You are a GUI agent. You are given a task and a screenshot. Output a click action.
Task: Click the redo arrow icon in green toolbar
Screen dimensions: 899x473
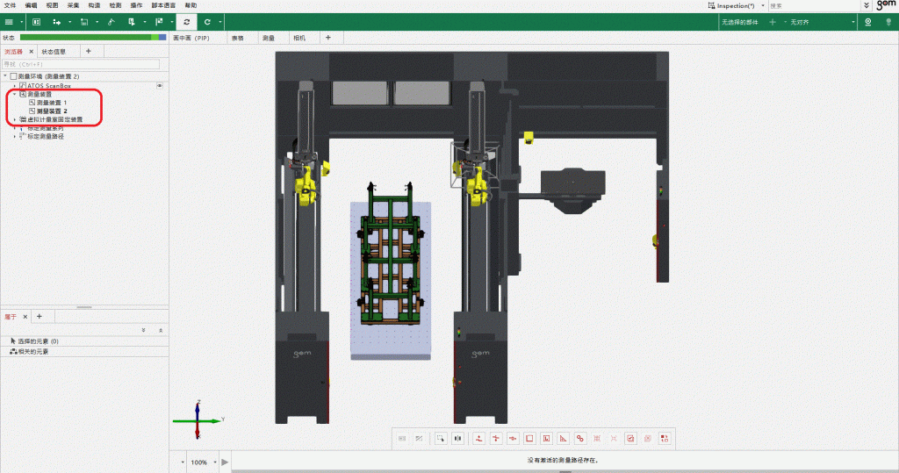207,21
